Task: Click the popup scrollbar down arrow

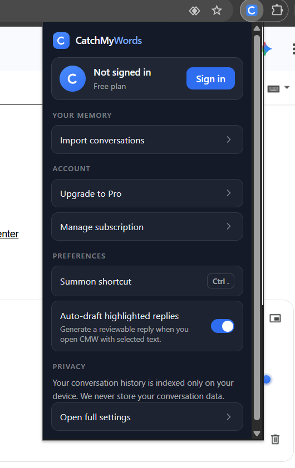Action: click(257, 434)
